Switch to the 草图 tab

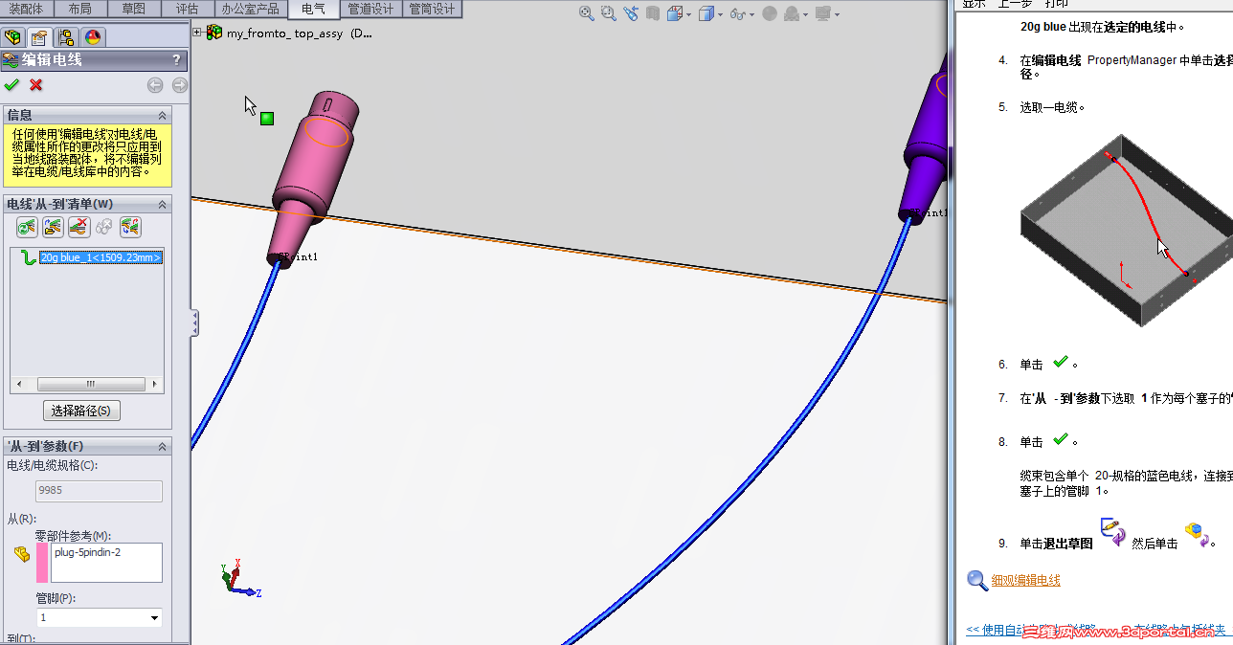(x=134, y=9)
